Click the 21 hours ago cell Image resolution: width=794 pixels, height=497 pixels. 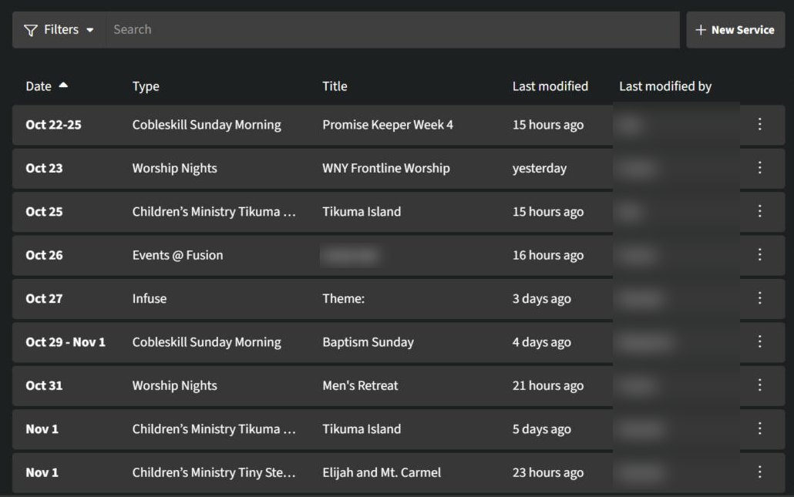[548, 386]
